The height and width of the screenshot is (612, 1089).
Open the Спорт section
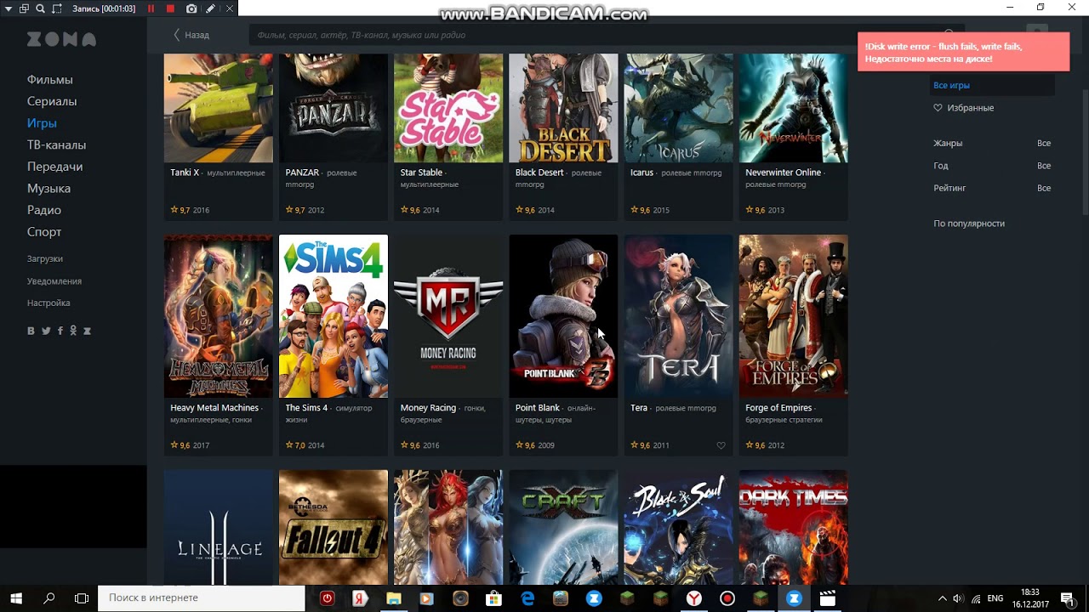44,232
